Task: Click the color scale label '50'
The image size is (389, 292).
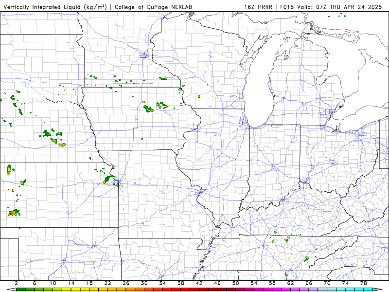Action: click(x=236, y=283)
